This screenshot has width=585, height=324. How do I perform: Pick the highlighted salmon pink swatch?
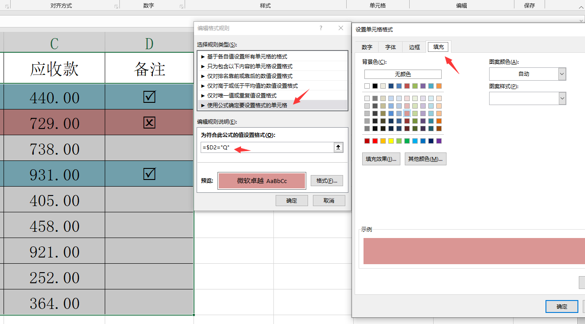coord(407,113)
